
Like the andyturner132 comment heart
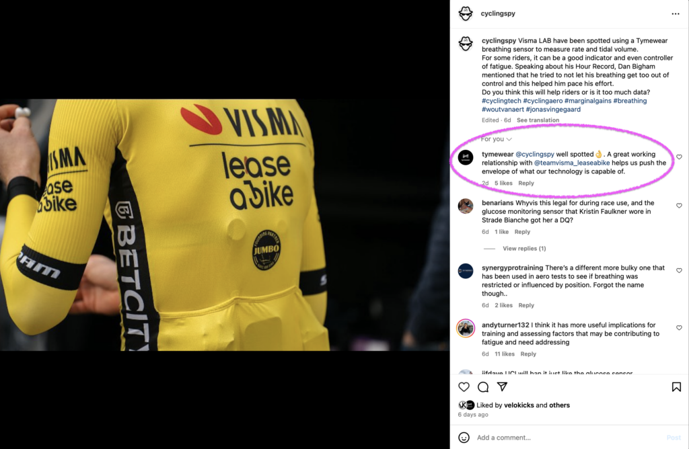click(x=679, y=328)
